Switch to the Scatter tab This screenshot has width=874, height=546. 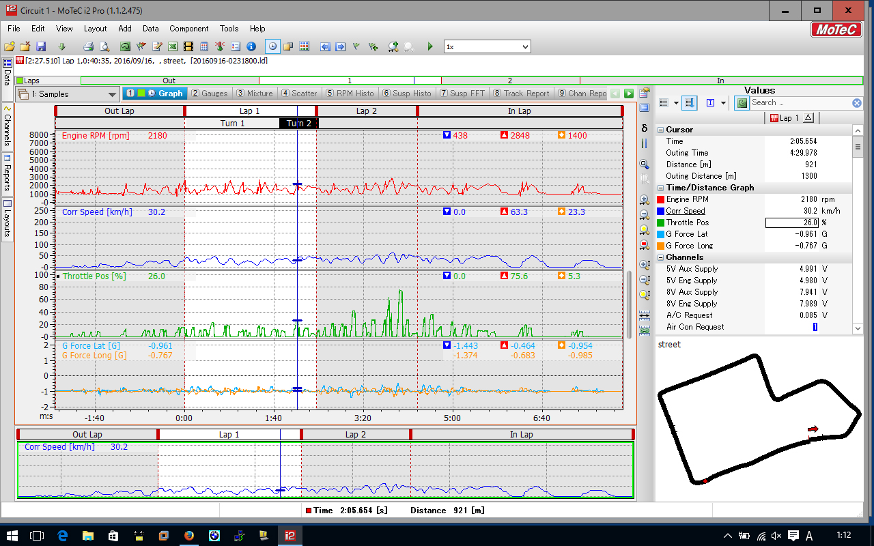pos(299,94)
